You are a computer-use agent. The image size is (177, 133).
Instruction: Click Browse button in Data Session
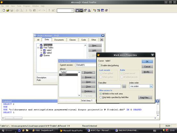pyautogui.click(x=88, y=77)
